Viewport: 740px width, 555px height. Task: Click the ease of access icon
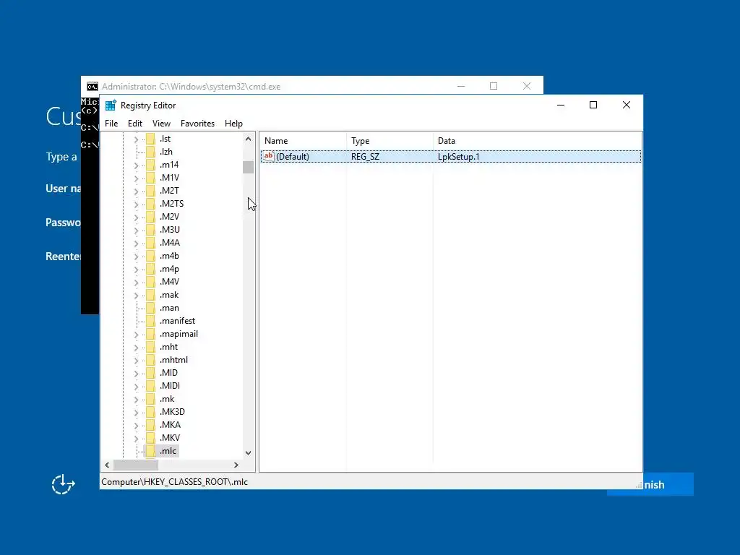point(64,484)
